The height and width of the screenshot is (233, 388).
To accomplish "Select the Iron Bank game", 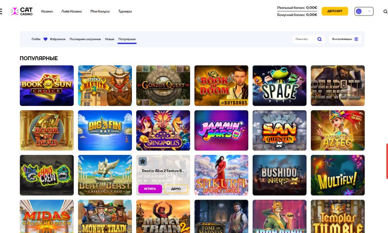I will [280, 216].
